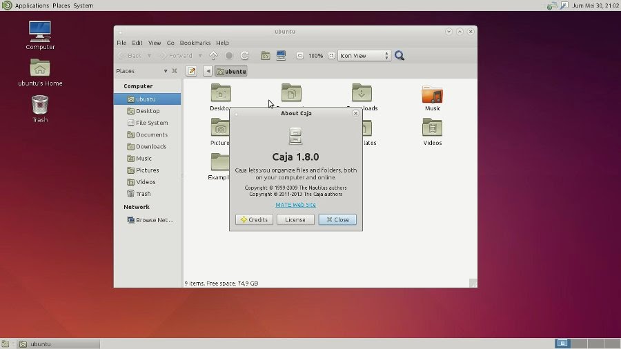The height and width of the screenshot is (349, 621).
Task: Select Templates folder icon
Action: click(x=367, y=128)
